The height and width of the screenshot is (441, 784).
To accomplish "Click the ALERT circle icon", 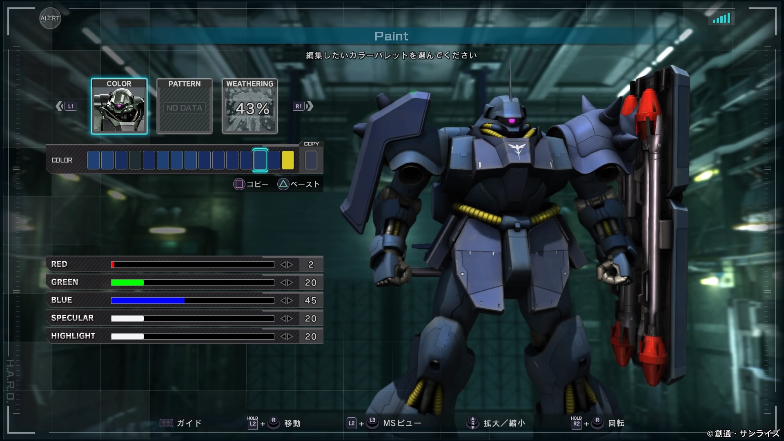I will click(50, 18).
